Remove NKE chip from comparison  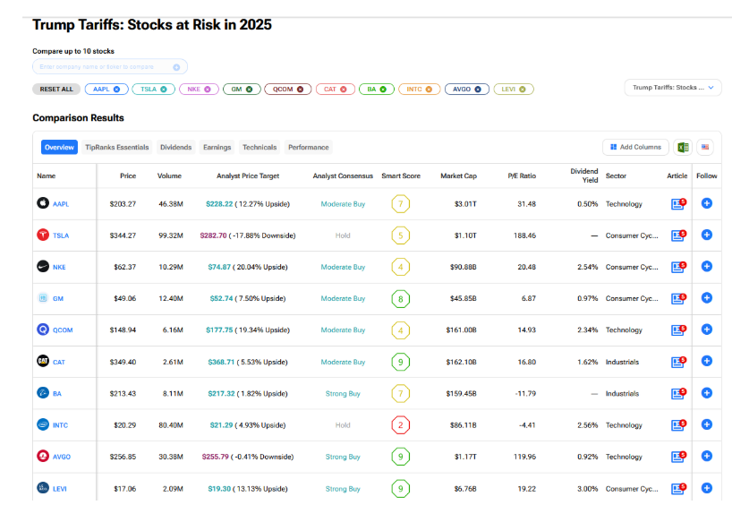pos(208,90)
